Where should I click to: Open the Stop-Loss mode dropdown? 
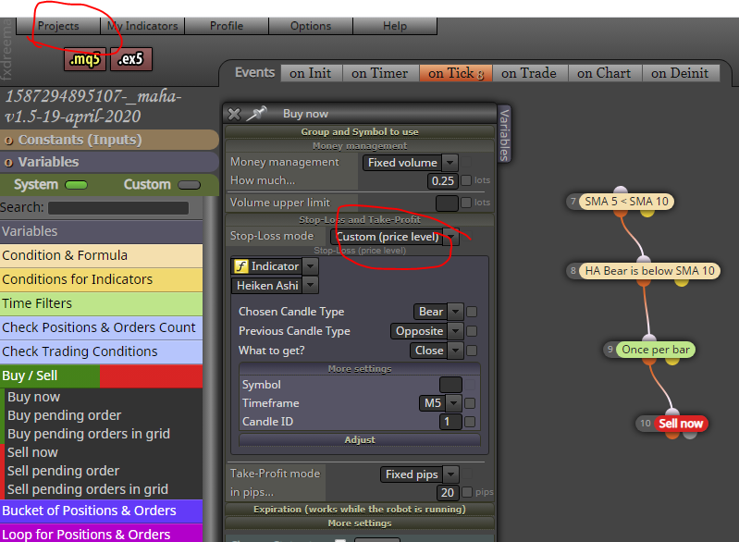395,237
